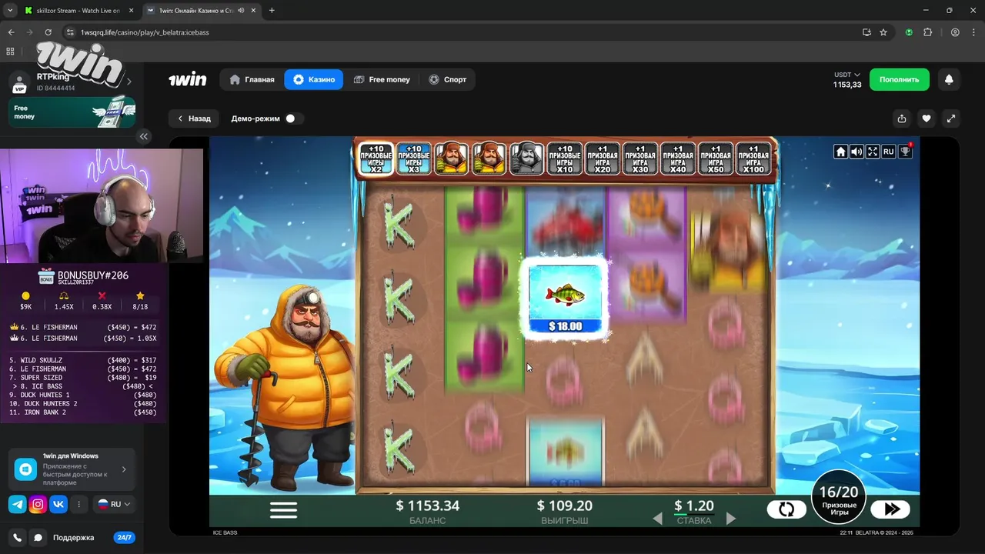
Task: Click the +1 Призовая Игра X100 tile
Action: coord(753,159)
